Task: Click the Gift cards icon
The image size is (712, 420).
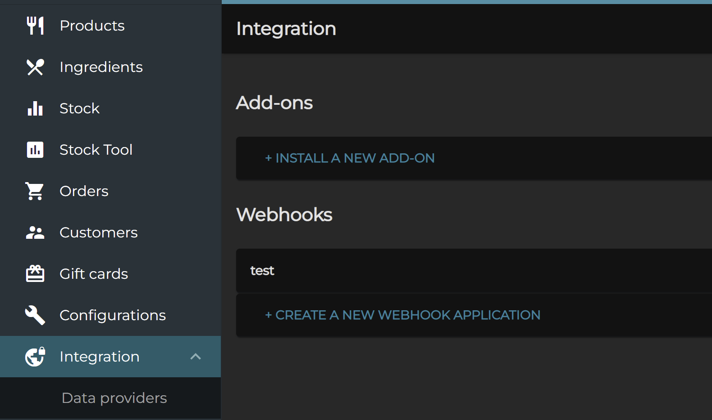Action: point(35,274)
